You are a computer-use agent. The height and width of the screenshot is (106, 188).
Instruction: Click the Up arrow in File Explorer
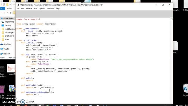click(11, 13)
